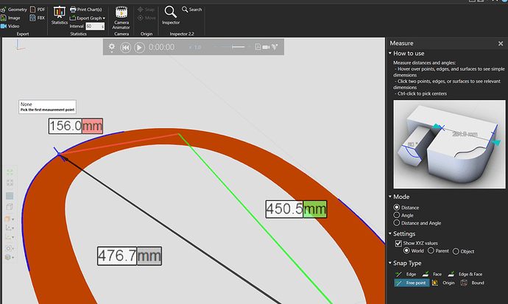Select the Angle mode radio button

click(398, 216)
